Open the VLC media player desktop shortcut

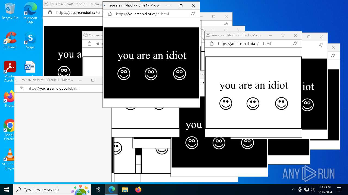[10, 159]
